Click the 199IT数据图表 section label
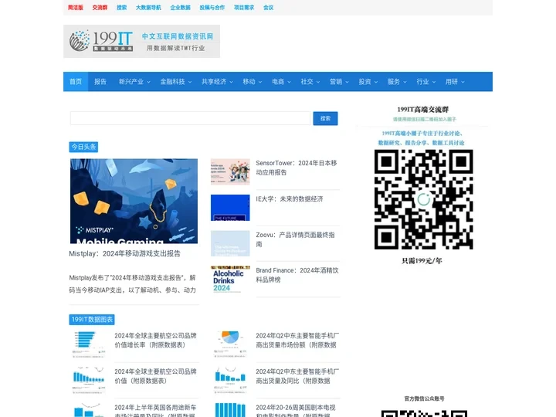 91,320
